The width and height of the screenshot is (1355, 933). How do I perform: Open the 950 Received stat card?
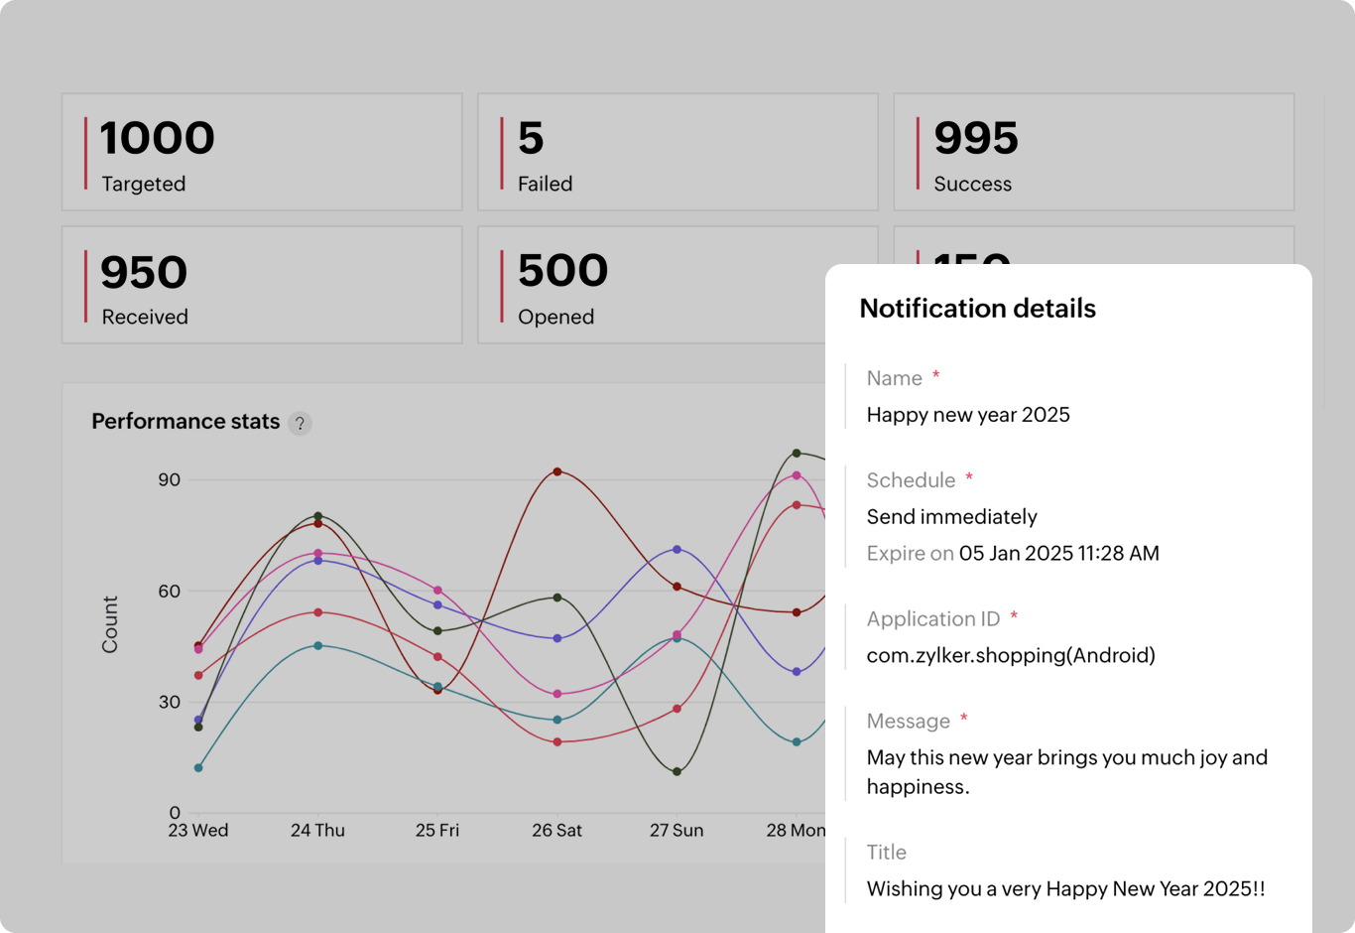pos(262,285)
